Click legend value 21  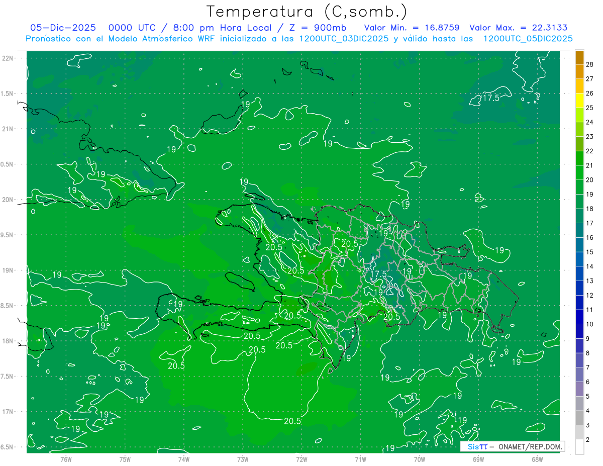(589, 165)
